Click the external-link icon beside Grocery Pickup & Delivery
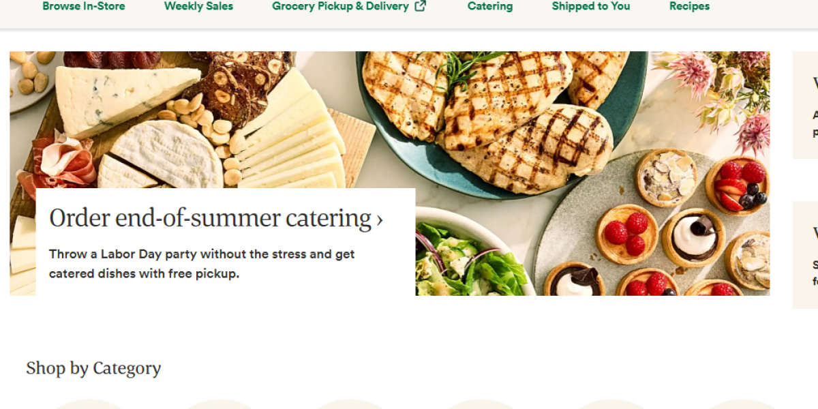 click(421, 7)
